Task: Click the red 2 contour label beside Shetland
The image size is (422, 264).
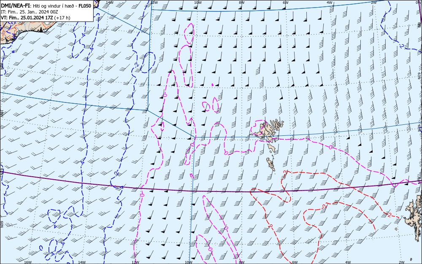Action: [390, 215]
